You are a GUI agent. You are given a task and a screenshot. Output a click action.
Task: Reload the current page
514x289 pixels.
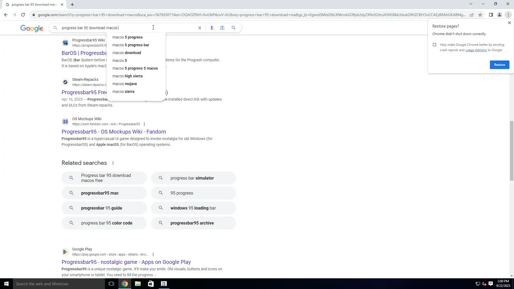click(23, 15)
